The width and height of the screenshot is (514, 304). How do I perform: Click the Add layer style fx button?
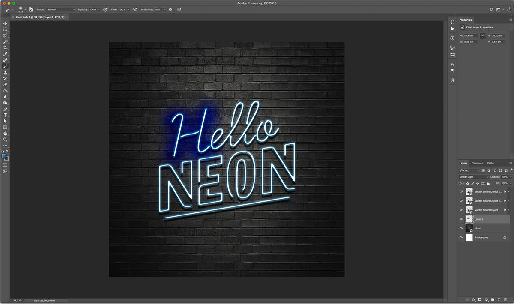(x=474, y=299)
